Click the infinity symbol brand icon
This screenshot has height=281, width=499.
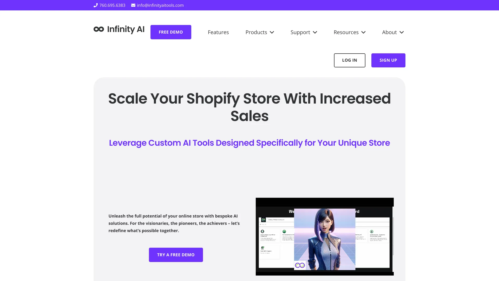point(99,29)
